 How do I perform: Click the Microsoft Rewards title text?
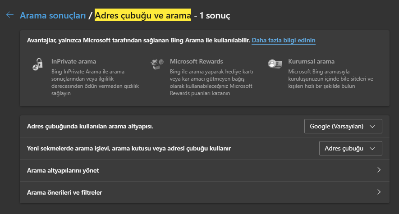point(197,61)
